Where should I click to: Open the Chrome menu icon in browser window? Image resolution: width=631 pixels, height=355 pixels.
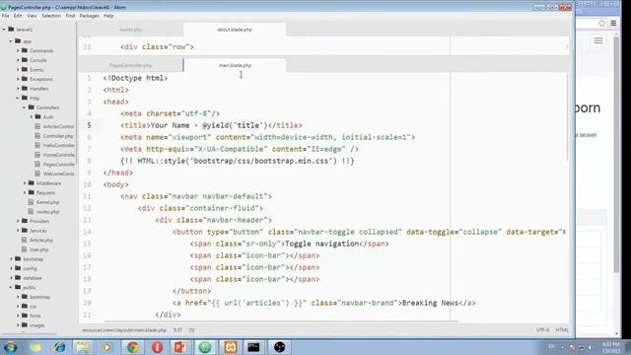point(613,24)
